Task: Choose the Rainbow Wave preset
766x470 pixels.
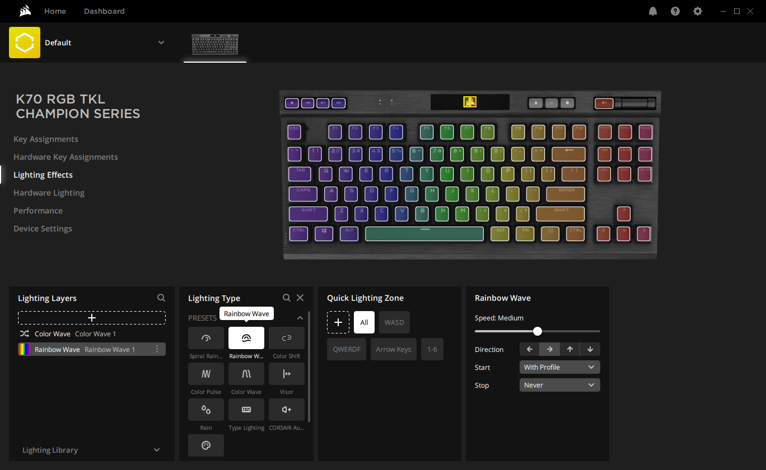Action: (246, 338)
